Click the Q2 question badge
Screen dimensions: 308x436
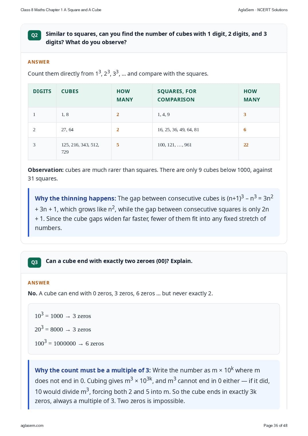pos(34,35)
